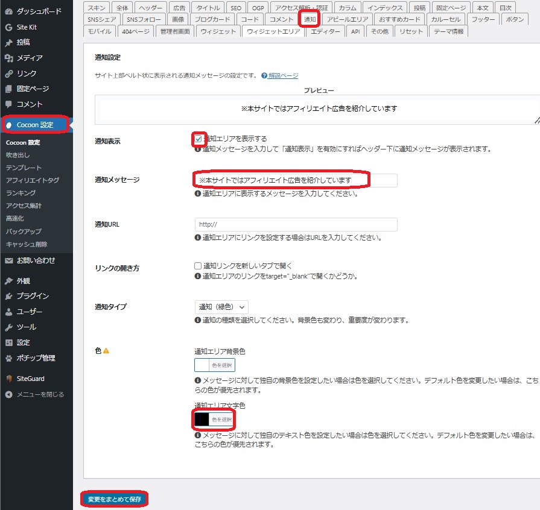Open the 解説ページ help link
The image size is (540, 510).
pyautogui.click(x=283, y=75)
